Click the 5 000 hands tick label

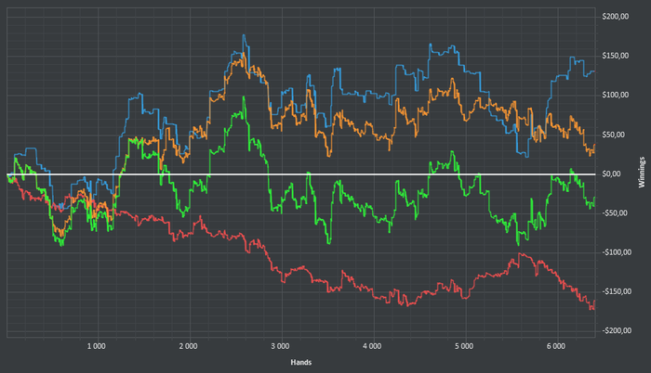point(464,346)
